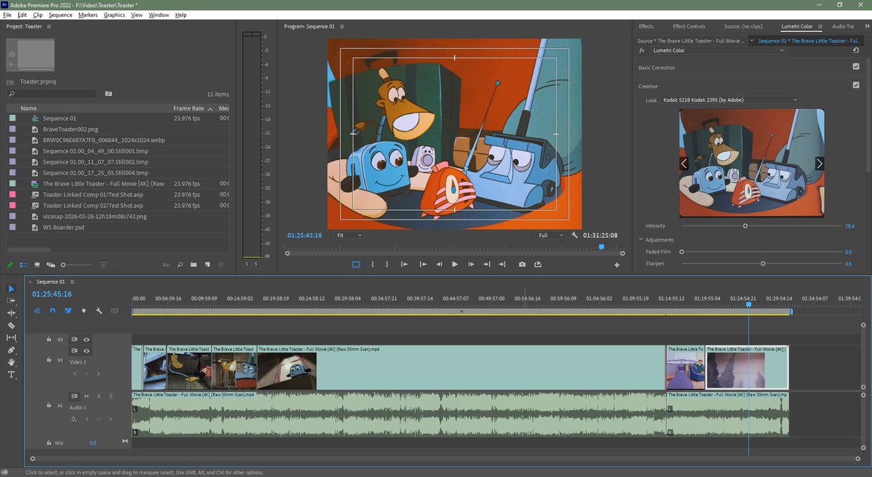Open the Graphics menu
The width and height of the screenshot is (872, 477).
coord(115,15)
